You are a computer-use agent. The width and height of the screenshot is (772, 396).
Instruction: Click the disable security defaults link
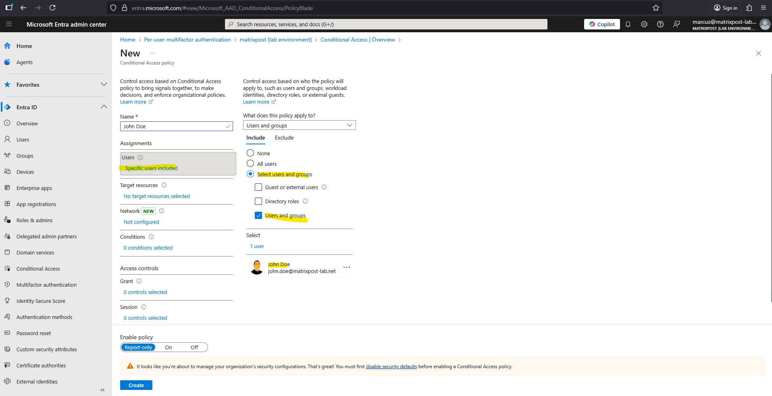(x=391, y=367)
